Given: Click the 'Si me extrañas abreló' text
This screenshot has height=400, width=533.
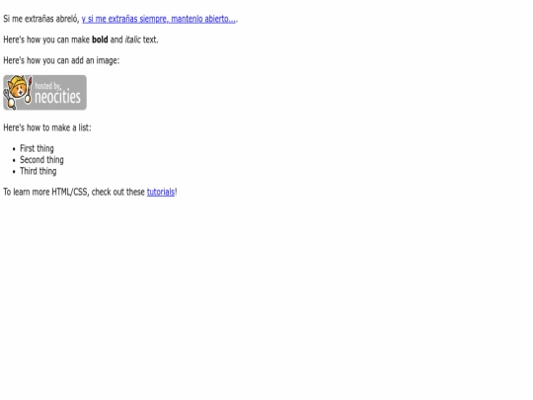Looking at the screenshot, I should pyautogui.click(x=41, y=19).
